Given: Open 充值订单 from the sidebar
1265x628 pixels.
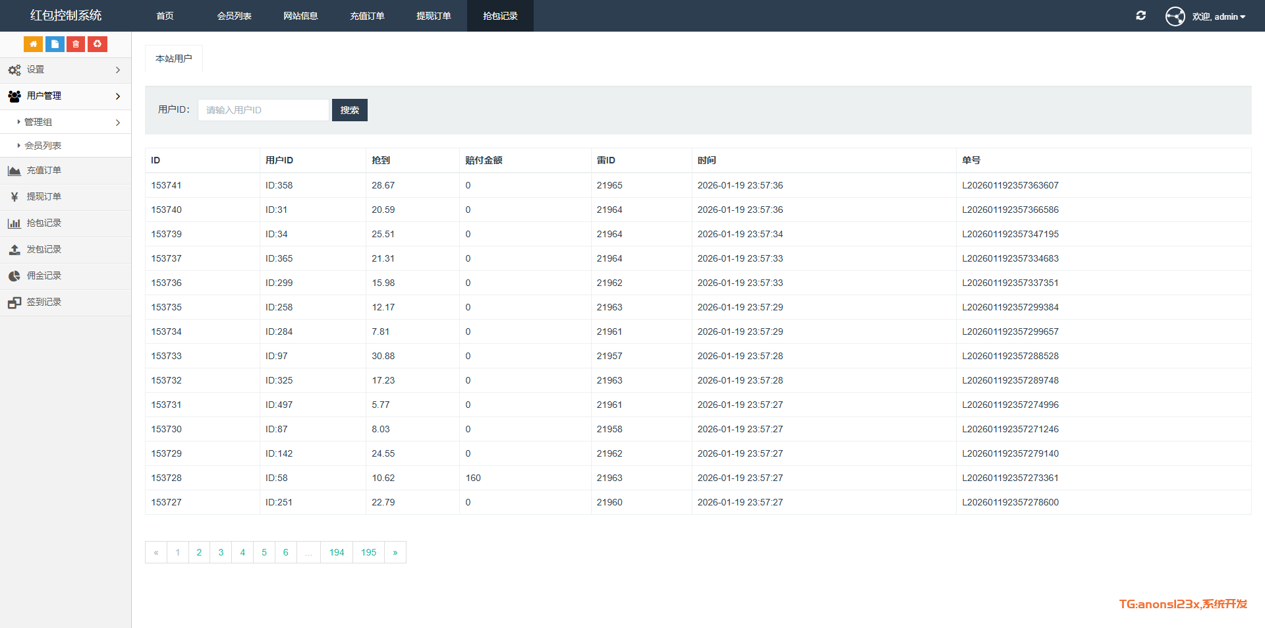Looking at the screenshot, I should point(43,171).
